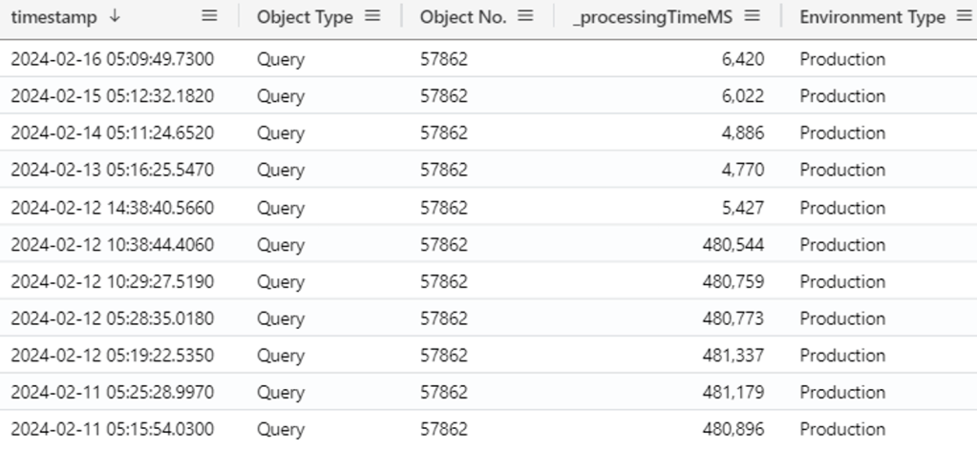Click the 4,886 processing time value
The width and height of the screenshot is (977, 449).
pos(742,133)
